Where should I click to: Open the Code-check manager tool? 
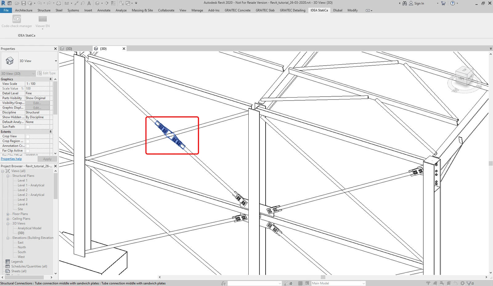click(x=17, y=21)
